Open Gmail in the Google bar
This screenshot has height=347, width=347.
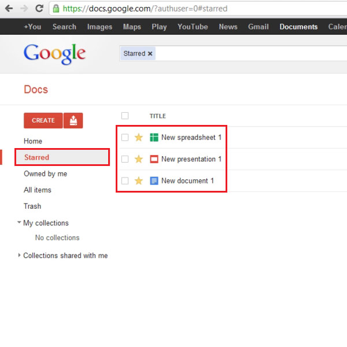coord(259,27)
